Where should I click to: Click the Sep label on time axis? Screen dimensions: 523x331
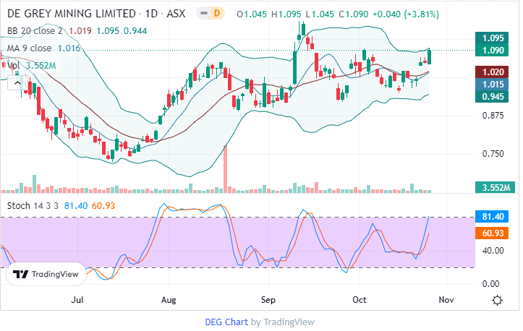268,299
